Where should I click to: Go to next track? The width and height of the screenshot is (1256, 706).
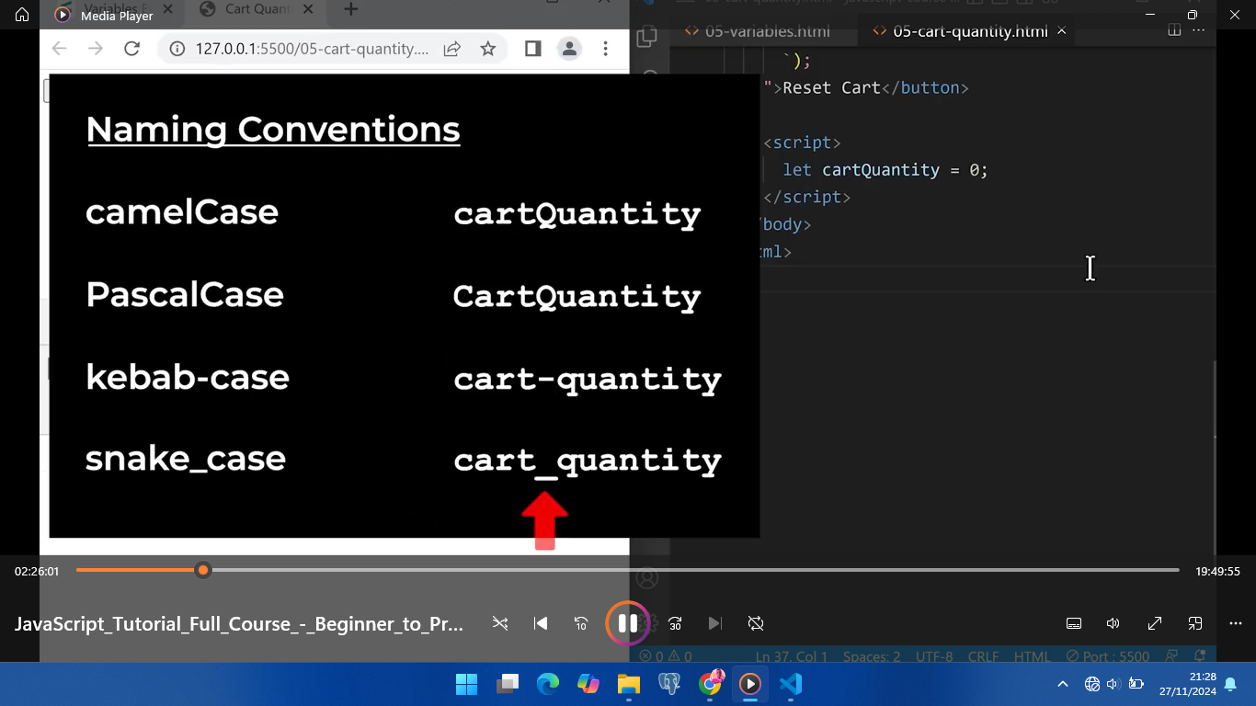[715, 623]
